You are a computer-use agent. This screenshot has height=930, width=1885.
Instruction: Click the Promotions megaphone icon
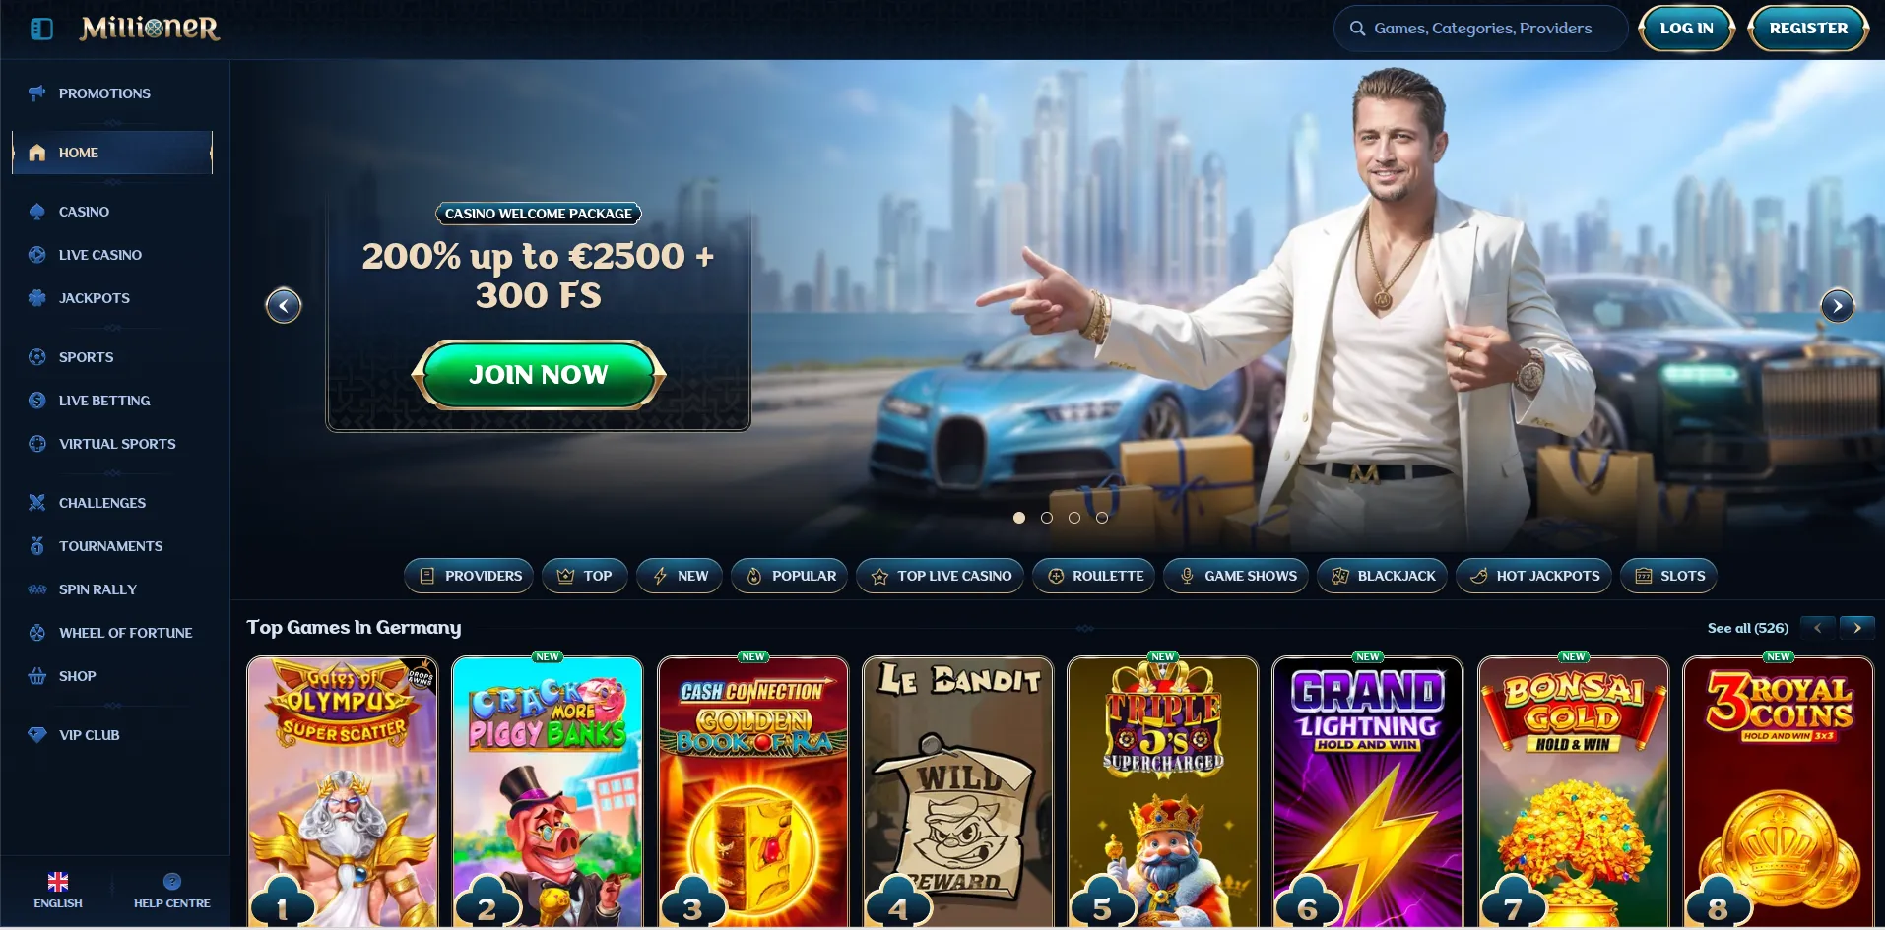(37, 93)
